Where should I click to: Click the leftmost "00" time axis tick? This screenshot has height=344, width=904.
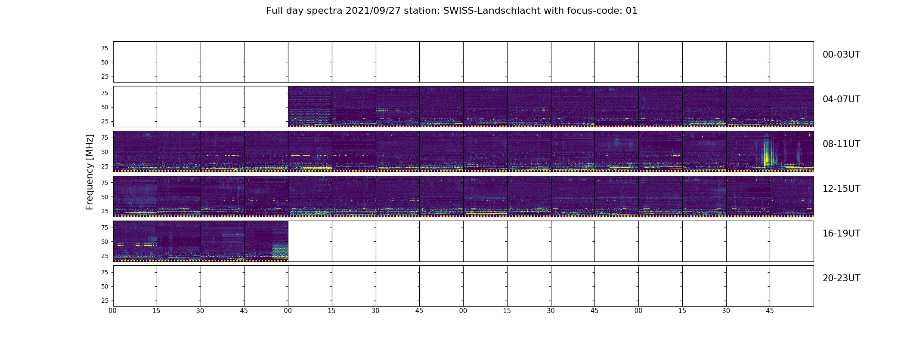point(113,311)
